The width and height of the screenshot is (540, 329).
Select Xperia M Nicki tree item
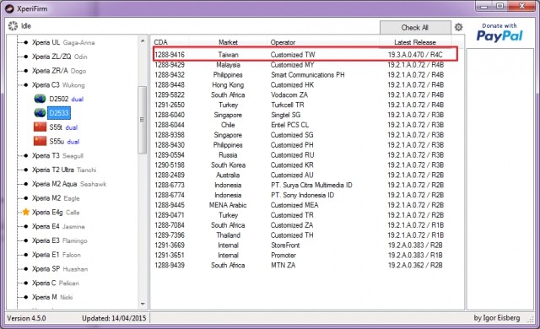52,297
